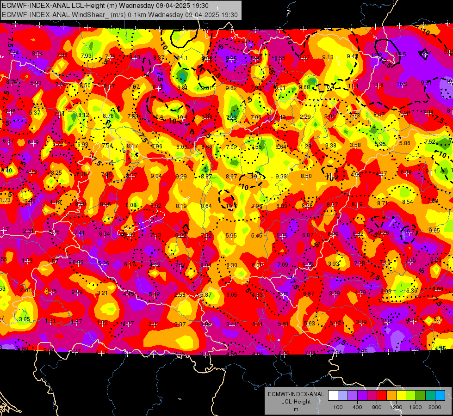Click the lime green legend swatch
Screen dimensions: 453x416
click(411, 396)
